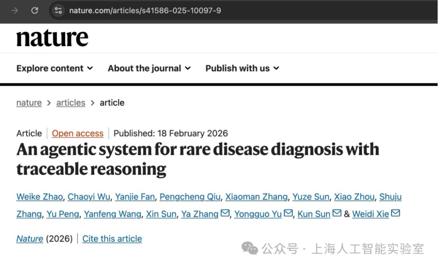Image resolution: width=438 pixels, height=266 pixels.
Task: Click the Open access link
Action: click(77, 133)
